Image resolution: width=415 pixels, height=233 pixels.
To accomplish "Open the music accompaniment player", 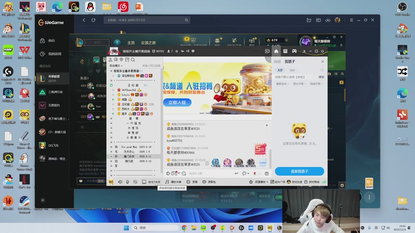I will point(173,182).
